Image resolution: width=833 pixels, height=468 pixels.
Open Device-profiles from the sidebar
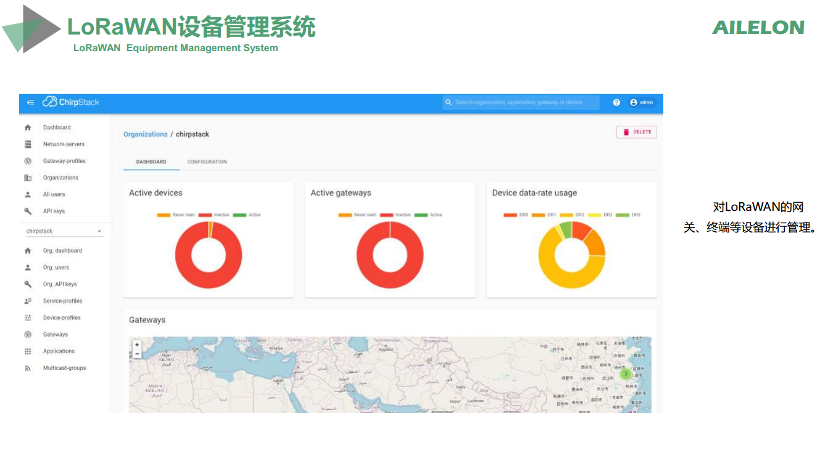click(62, 318)
